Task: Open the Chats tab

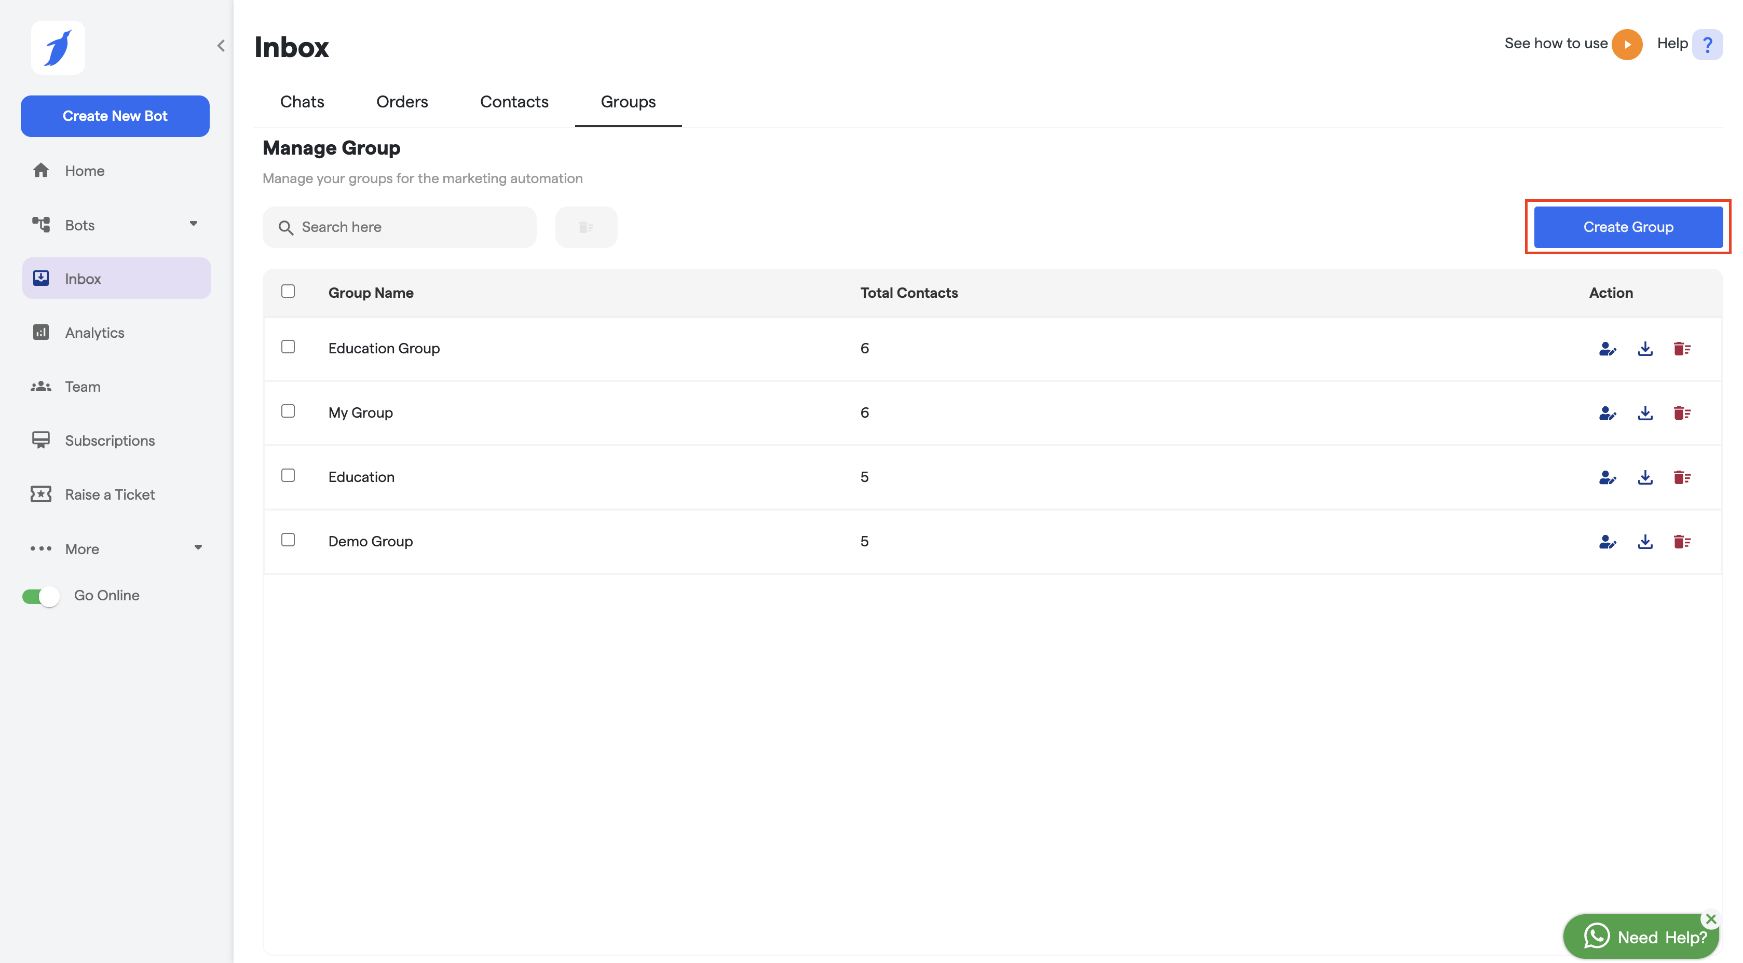Action: pos(302,102)
